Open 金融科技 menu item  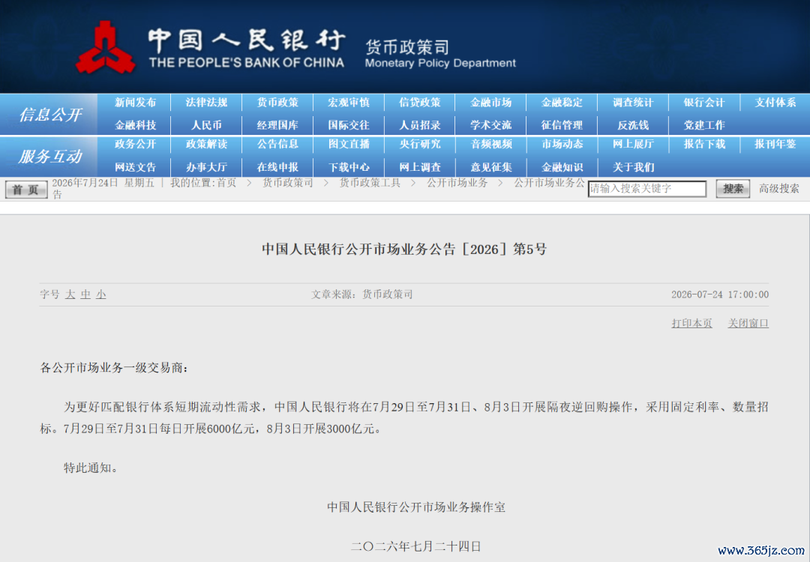click(x=135, y=125)
